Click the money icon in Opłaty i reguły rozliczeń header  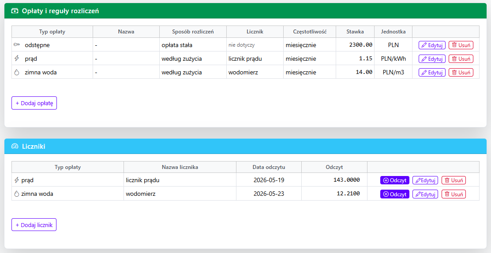(15, 11)
